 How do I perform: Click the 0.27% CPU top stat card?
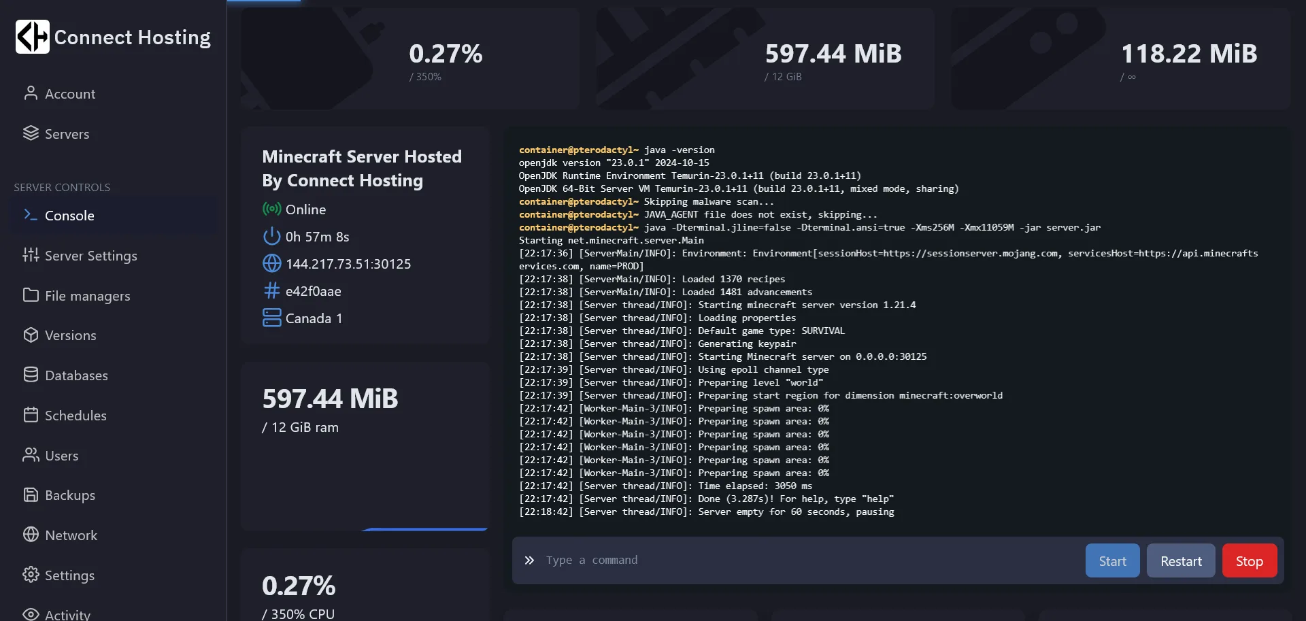[x=410, y=58]
